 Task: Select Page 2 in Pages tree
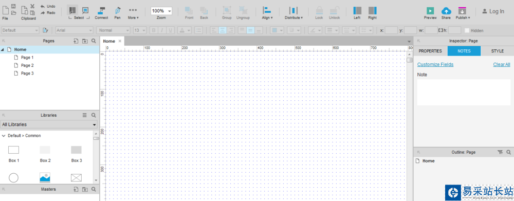[27, 65]
